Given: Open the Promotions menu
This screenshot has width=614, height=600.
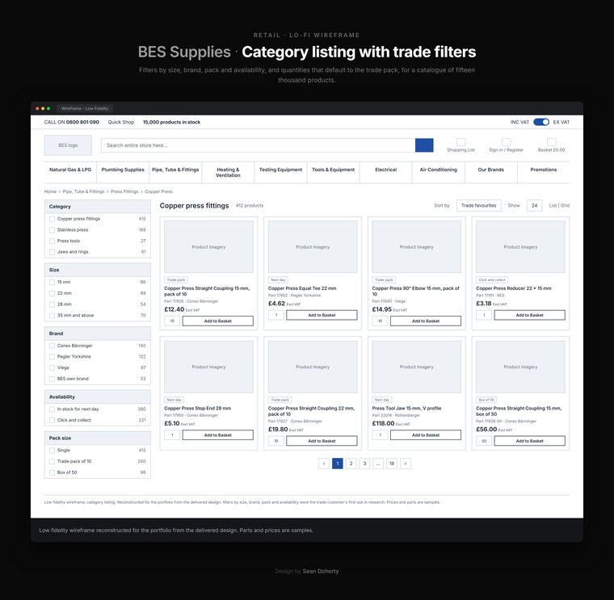Looking at the screenshot, I should (x=544, y=172).
